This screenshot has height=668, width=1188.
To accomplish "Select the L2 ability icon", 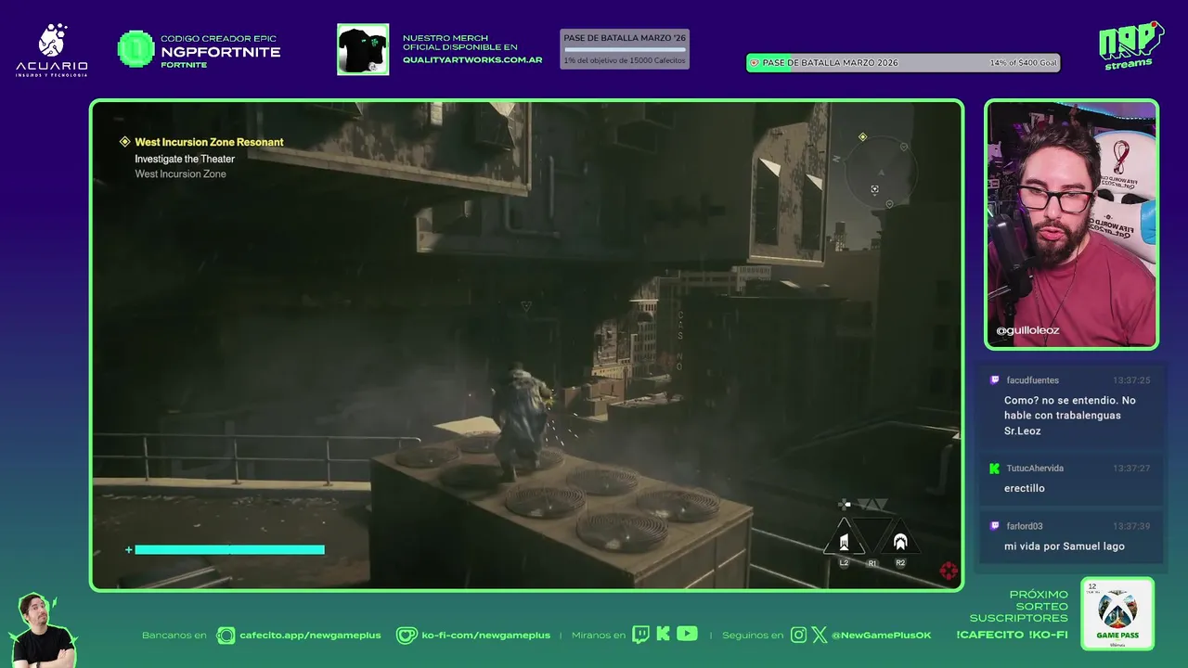I will coord(845,541).
